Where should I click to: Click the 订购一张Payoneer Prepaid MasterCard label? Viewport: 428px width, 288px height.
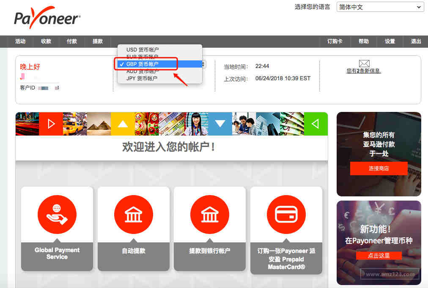click(286, 258)
